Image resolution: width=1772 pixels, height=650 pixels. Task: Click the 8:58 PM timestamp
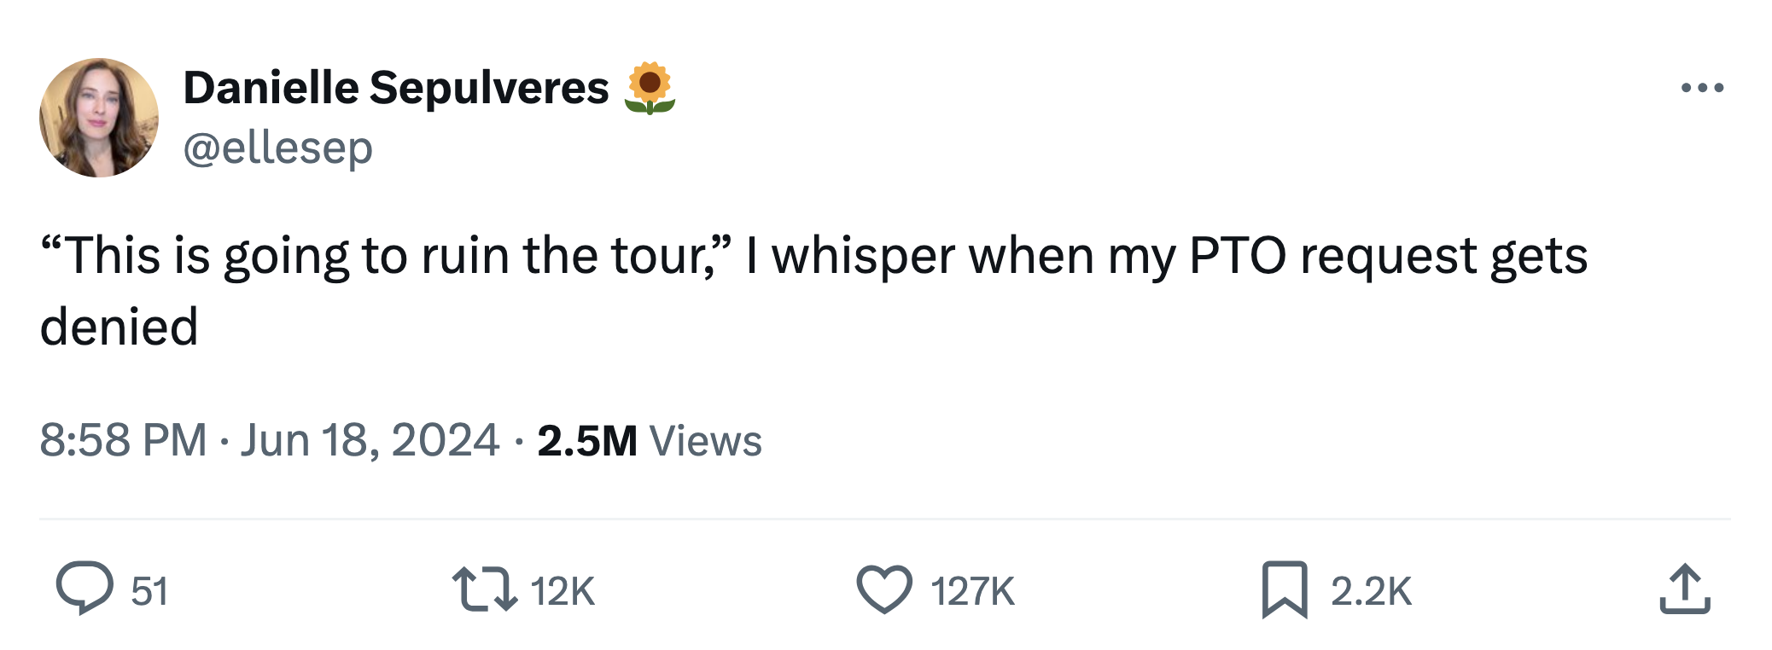(124, 440)
